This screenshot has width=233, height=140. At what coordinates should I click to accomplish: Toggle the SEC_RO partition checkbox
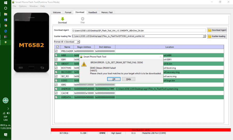[56, 76]
